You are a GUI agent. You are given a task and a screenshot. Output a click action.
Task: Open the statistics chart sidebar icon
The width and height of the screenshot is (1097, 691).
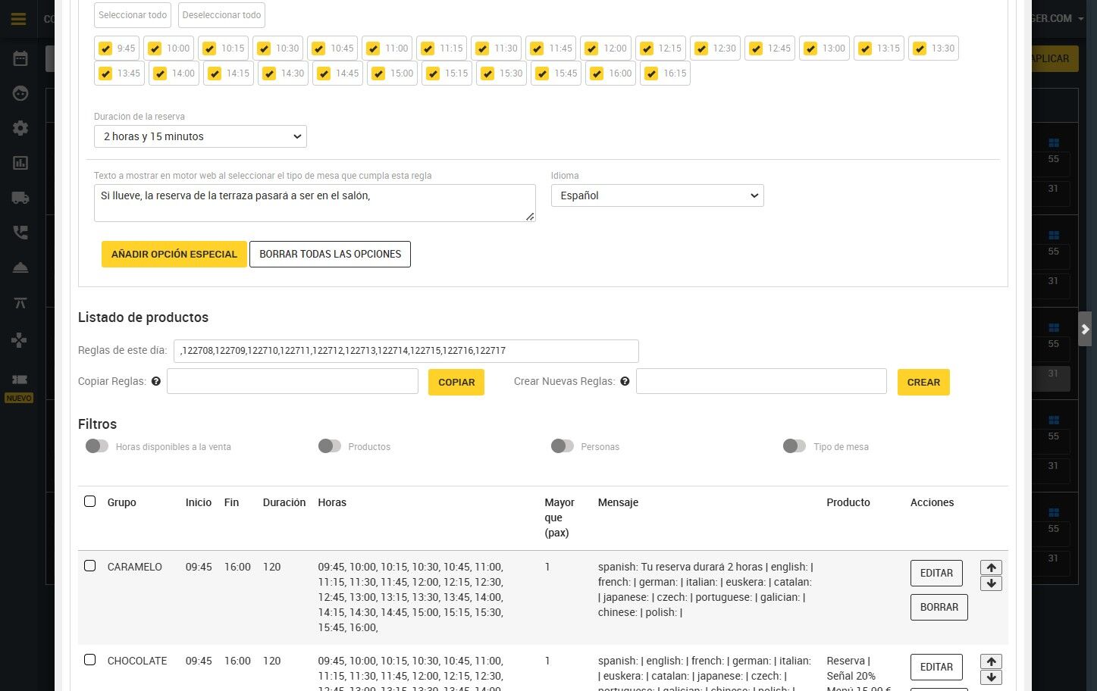tap(20, 163)
